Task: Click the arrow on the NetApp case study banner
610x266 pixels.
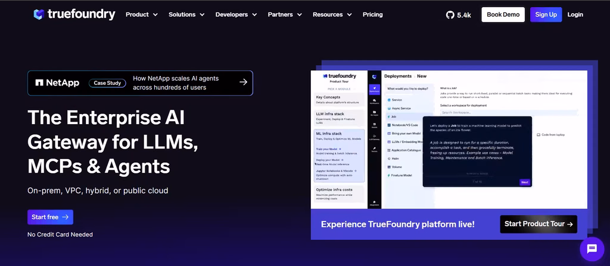Action: pos(243,82)
